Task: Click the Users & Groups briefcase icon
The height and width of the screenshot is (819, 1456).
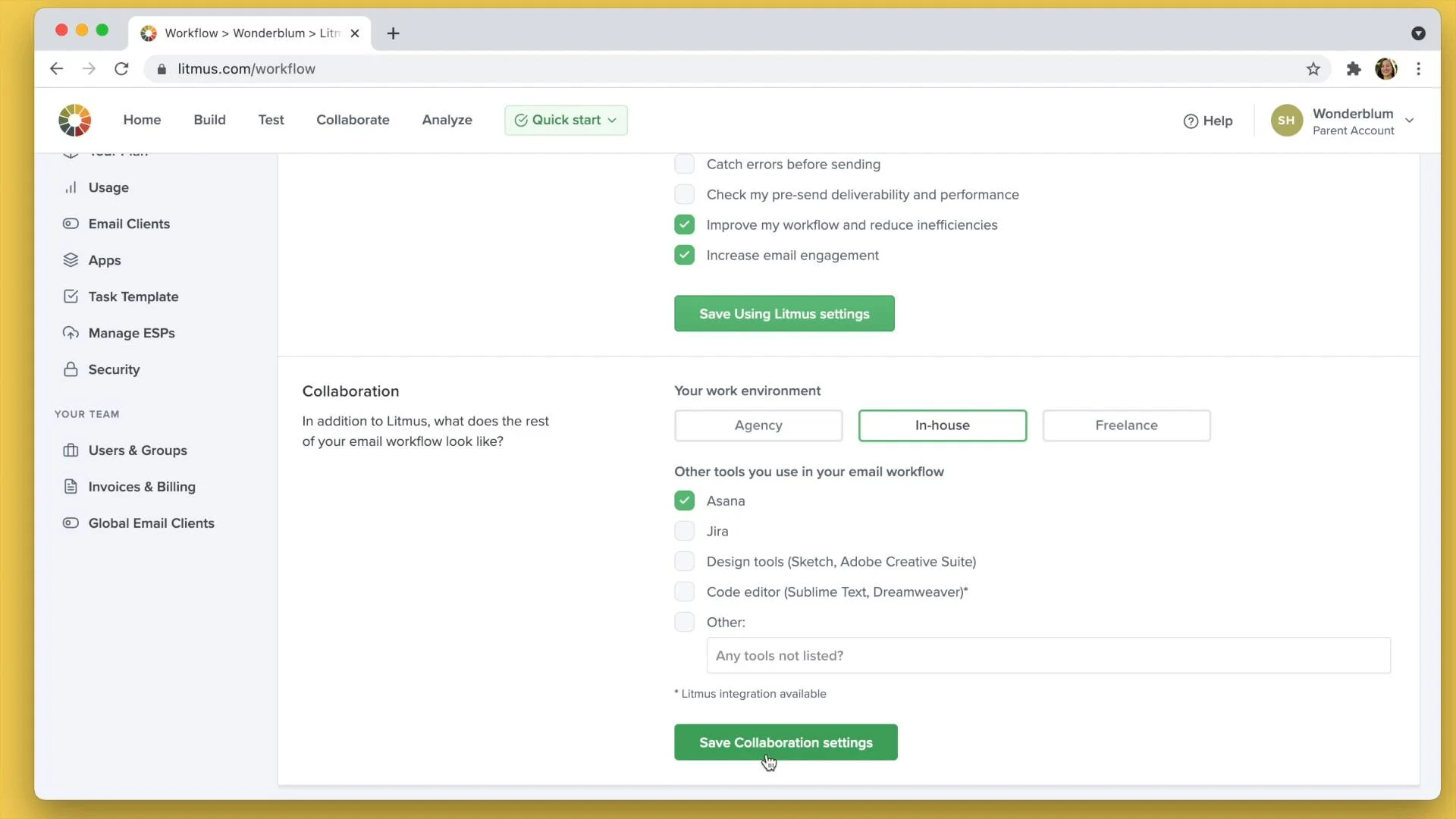Action: [71, 450]
